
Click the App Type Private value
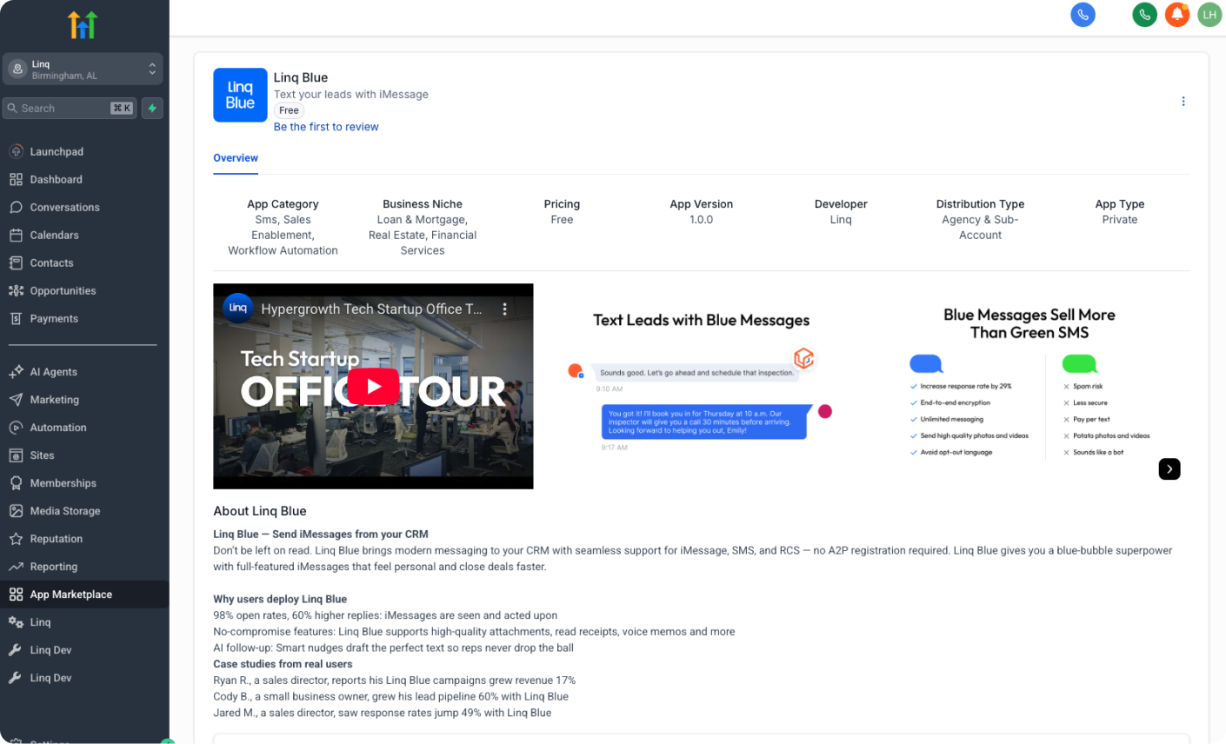click(1120, 220)
